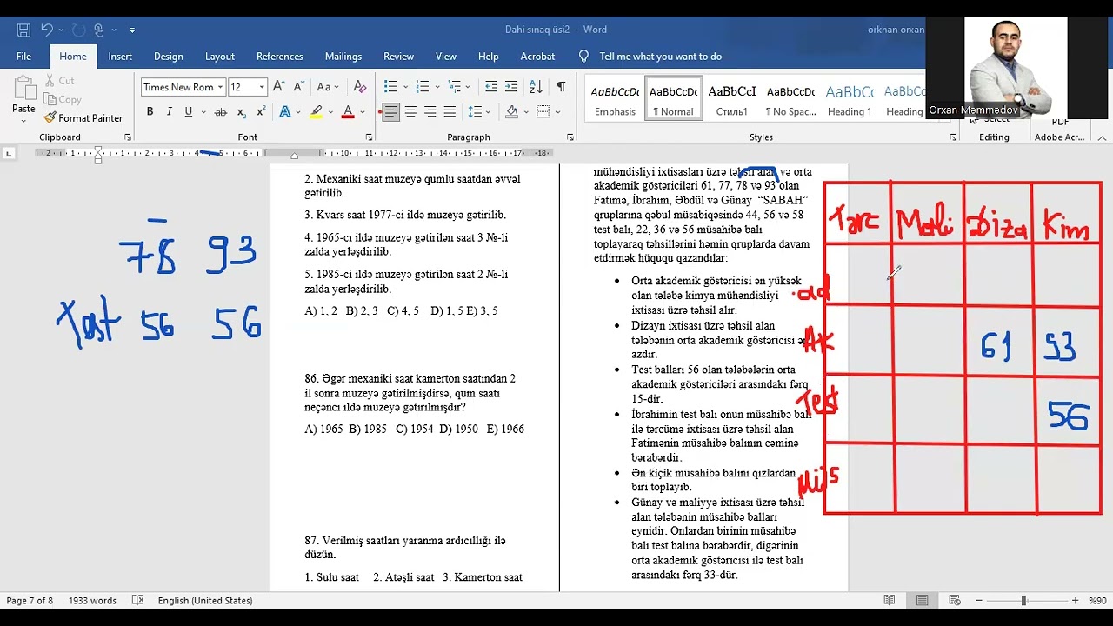The height and width of the screenshot is (626, 1113).
Task: Switch to the Design tab
Action: point(169,56)
